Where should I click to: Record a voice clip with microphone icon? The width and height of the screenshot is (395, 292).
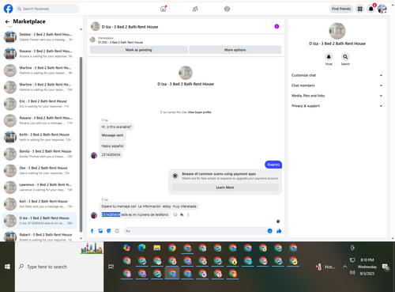(x=92, y=231)
